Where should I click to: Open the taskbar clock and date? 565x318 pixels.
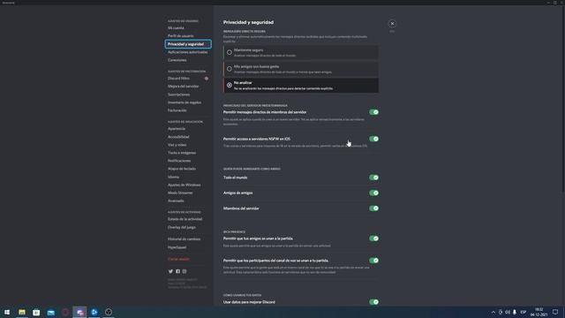(x=539, y=312)
